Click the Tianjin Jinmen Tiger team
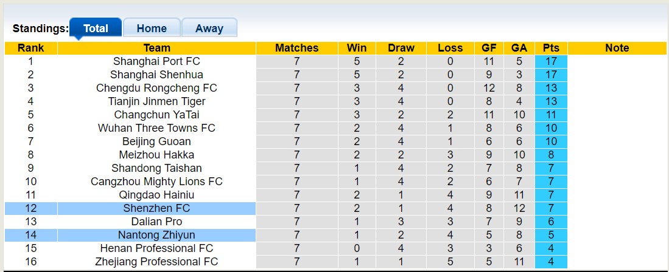 156,101
